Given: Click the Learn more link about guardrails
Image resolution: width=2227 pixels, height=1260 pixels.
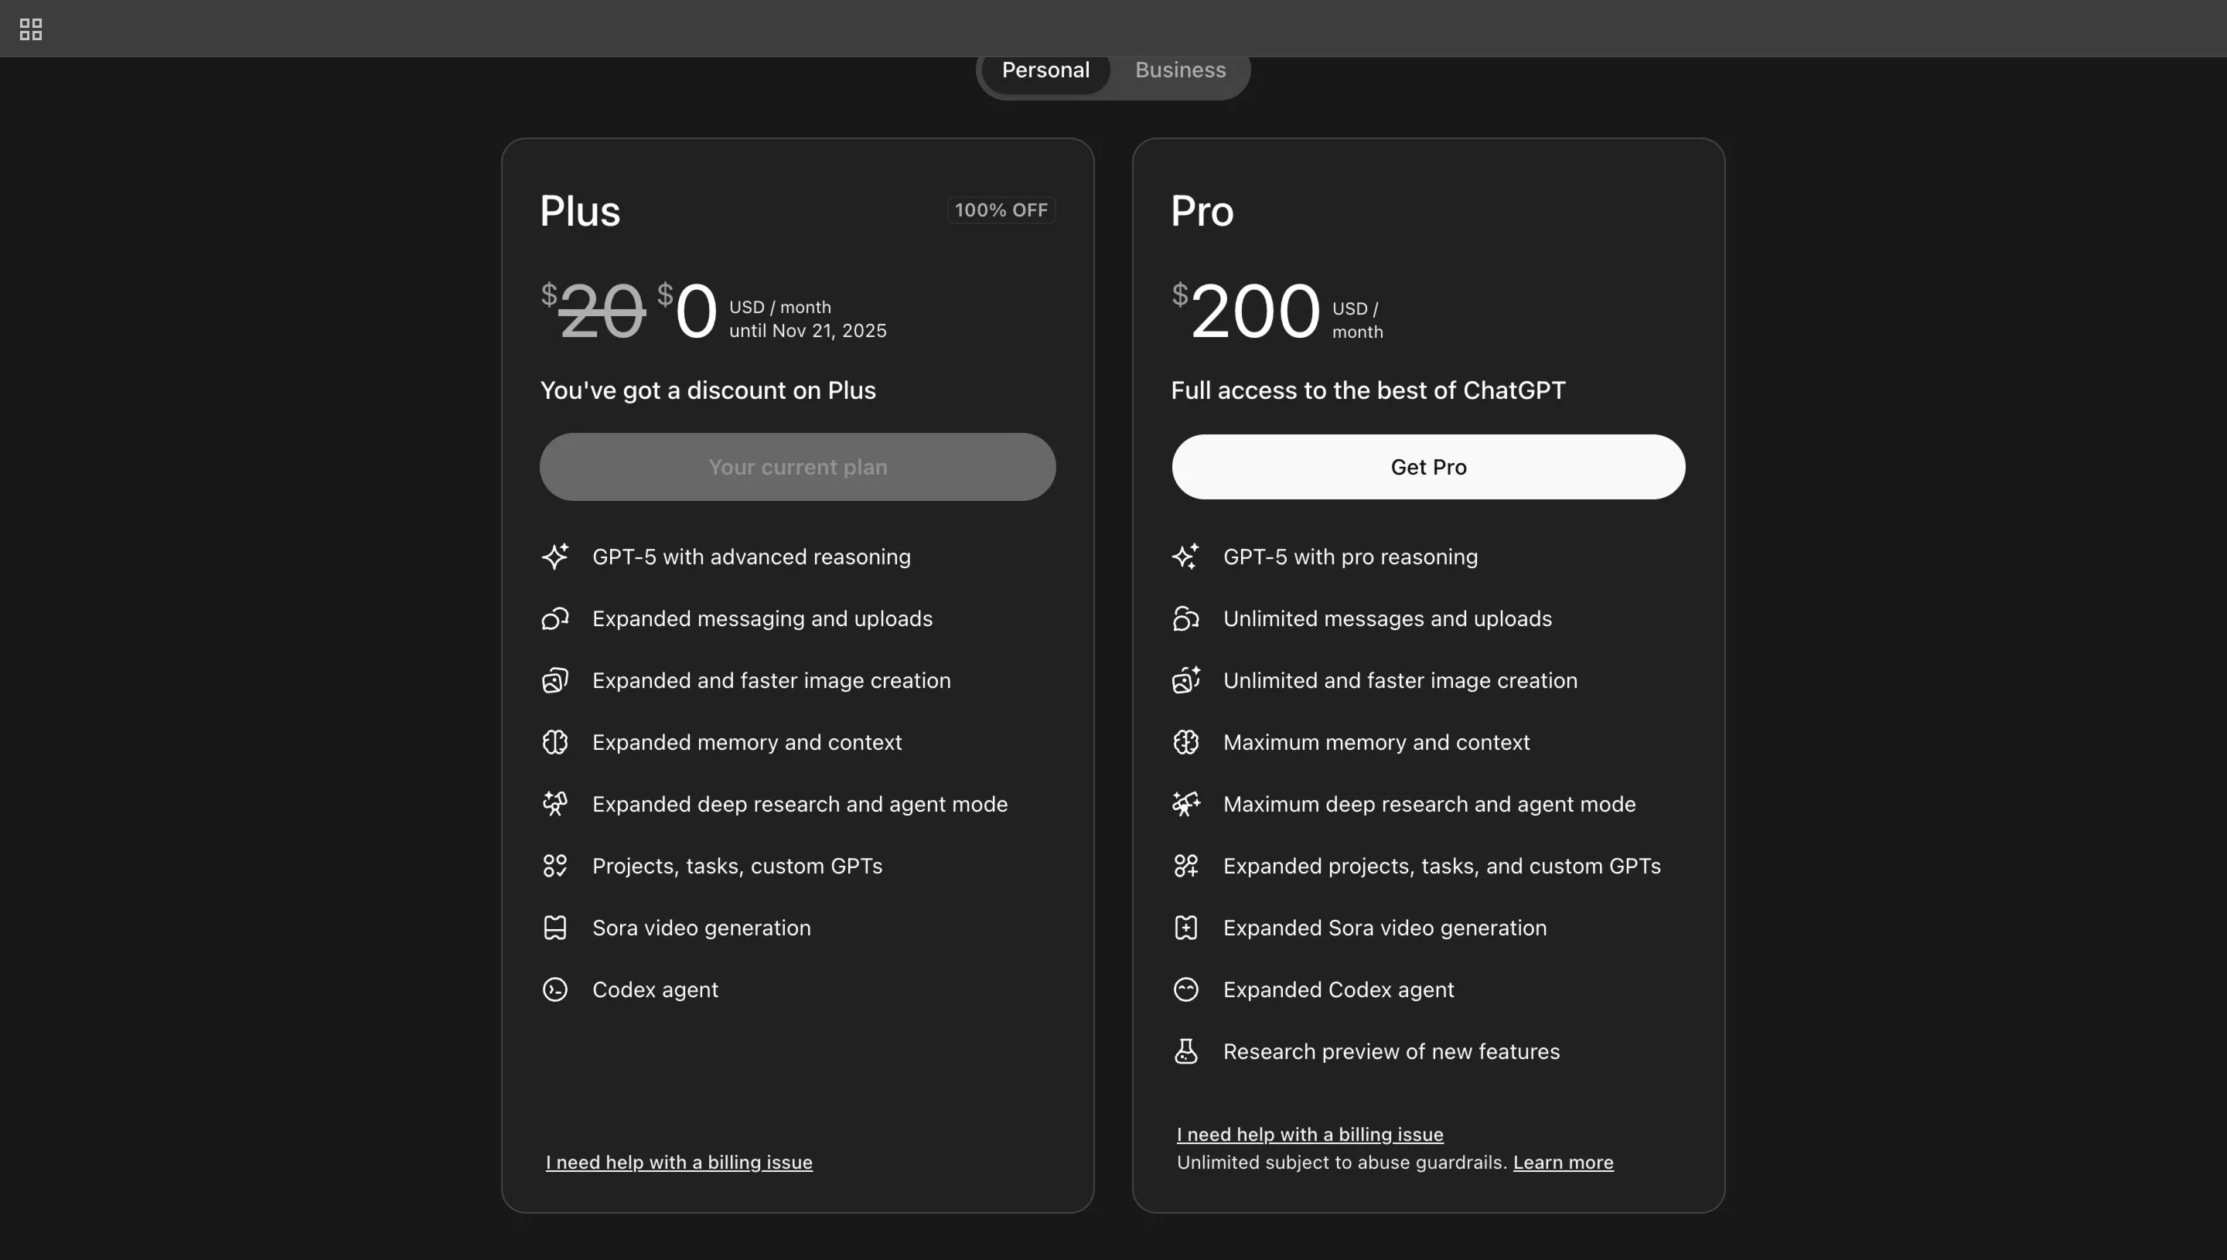Looking at the screenshot, I should coord(1563,1162).
